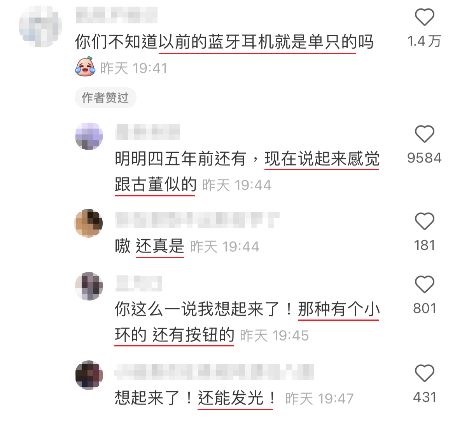This screenshot has width=455, height=422.
Task: Open top commenter's blurred avatar
Action: click(40, 26)
